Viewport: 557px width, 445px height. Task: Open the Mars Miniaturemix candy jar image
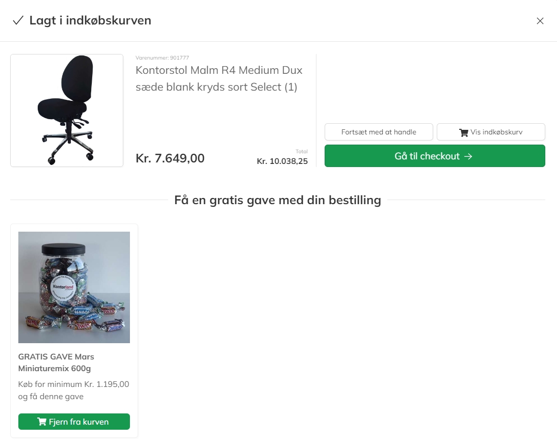point(74,288)
